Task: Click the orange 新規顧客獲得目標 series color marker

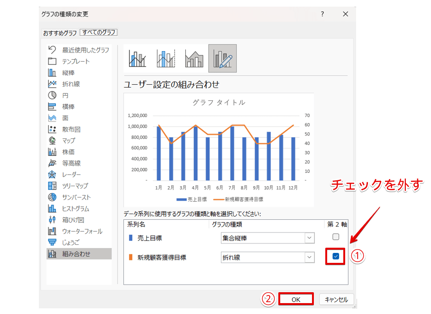Action: coord(131,257)
